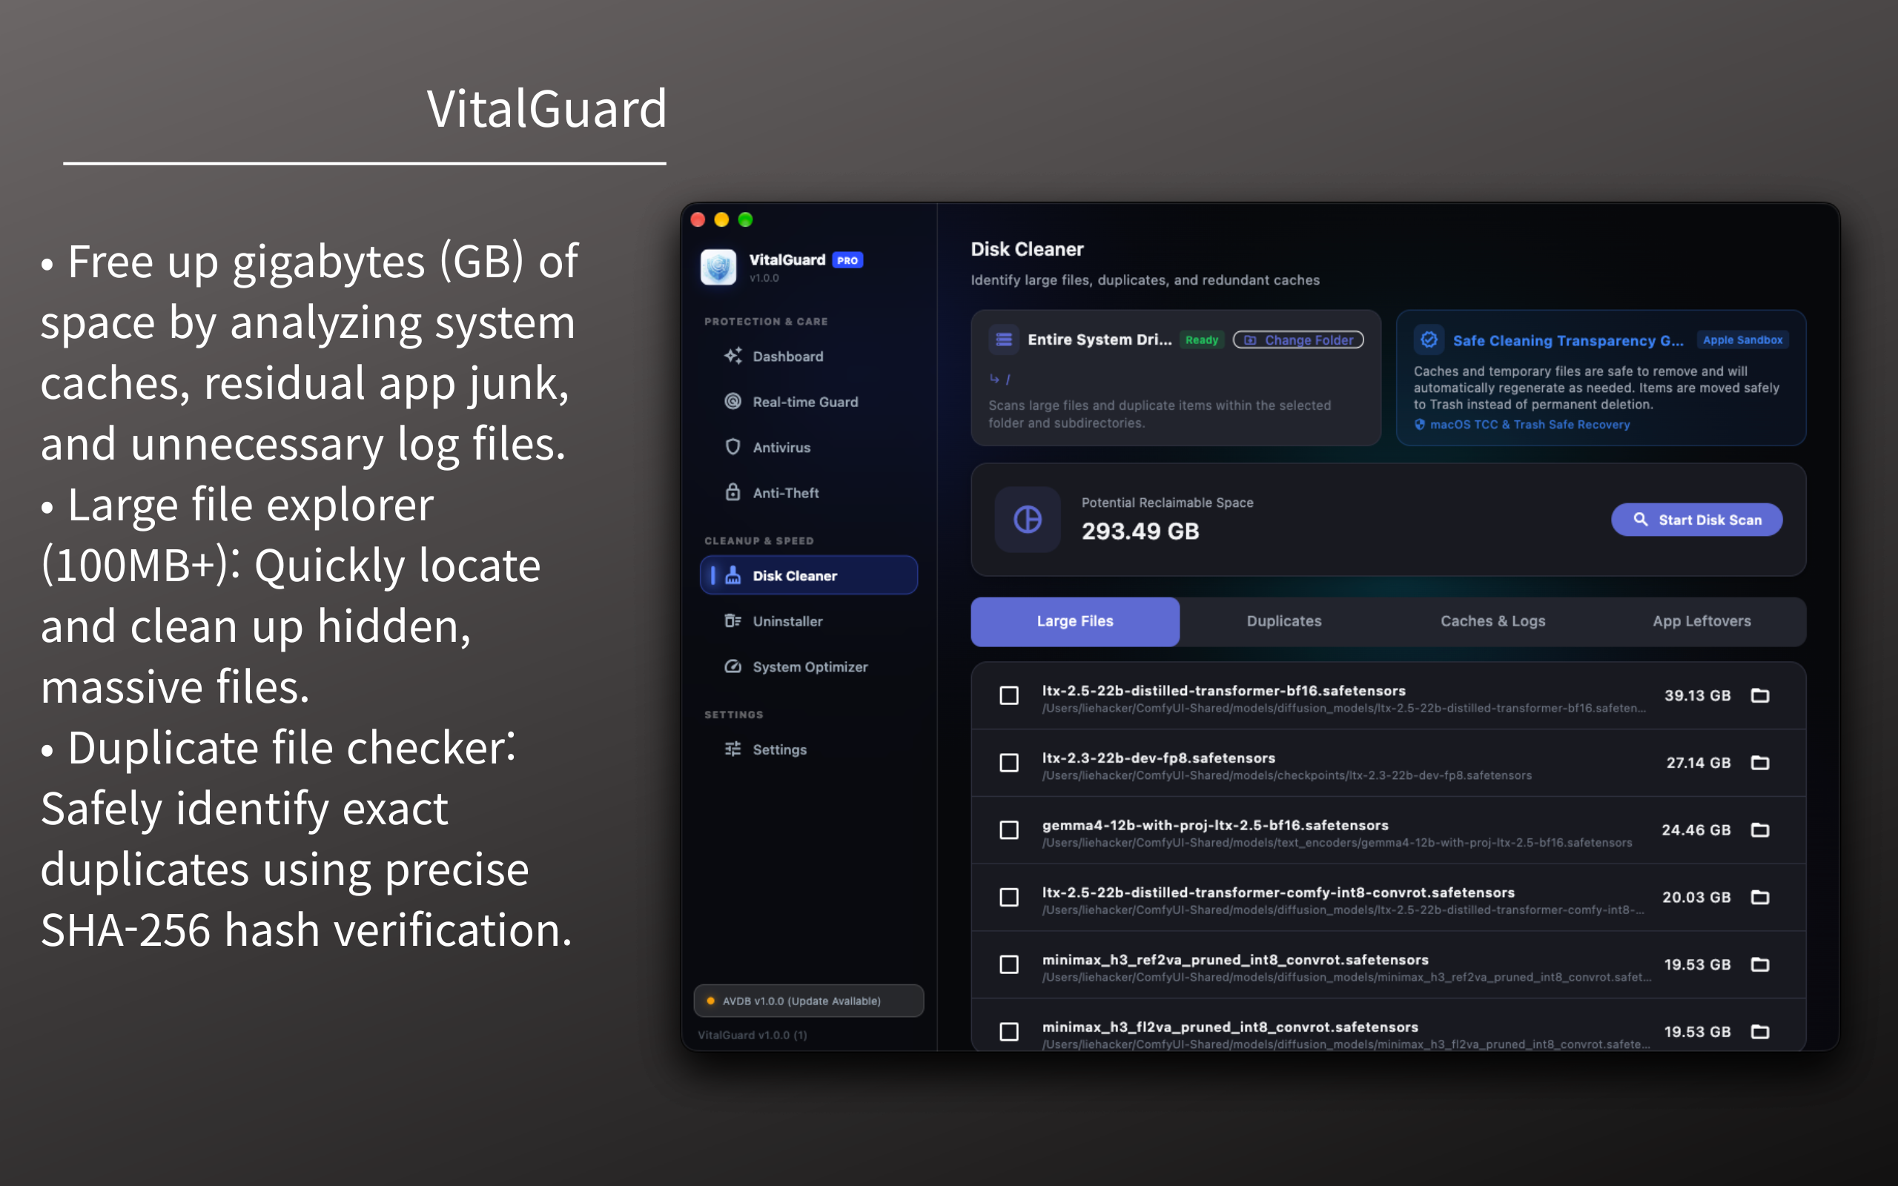
Task: Click the path arrow icon under Entire System Drive
Action: (x=994, y=379)
